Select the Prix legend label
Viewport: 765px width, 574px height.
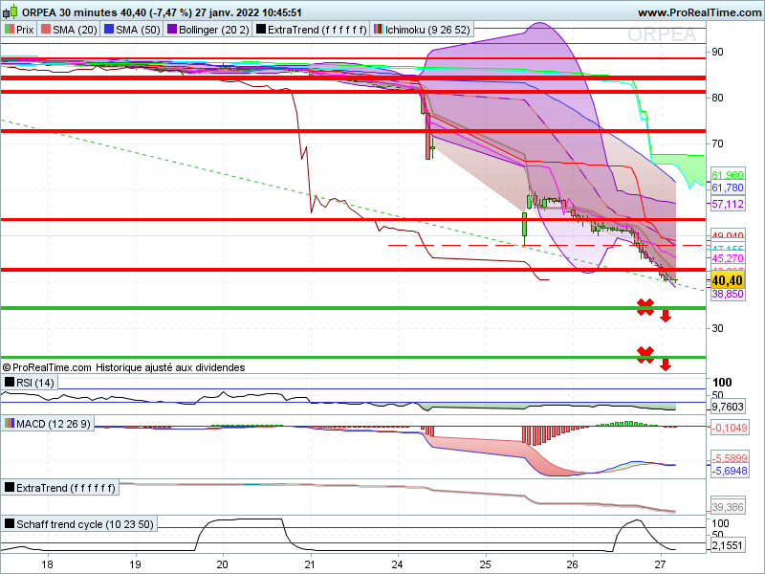click(x=25, y=30)
